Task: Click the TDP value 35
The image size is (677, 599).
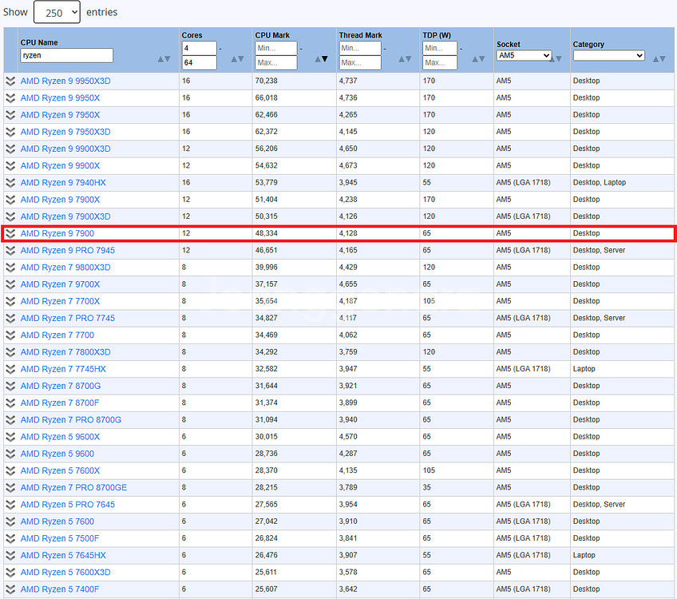Action: point(426,487)
